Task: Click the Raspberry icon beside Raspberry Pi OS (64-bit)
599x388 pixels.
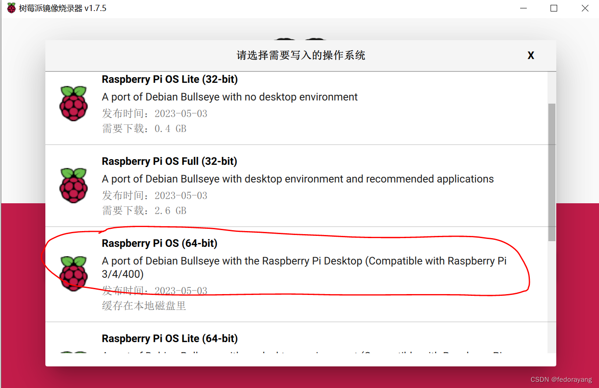Action: pyautogui.click(x=73, y=273)
